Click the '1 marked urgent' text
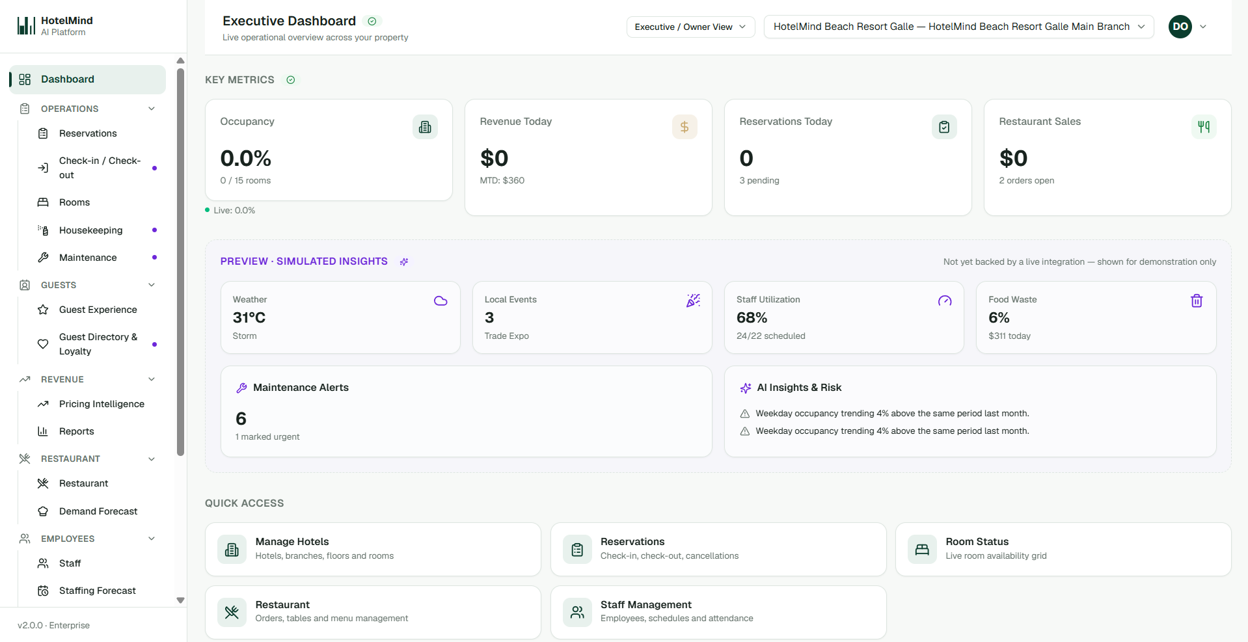Image resolution: width=1248 pixels, height=642 pixels. point(267,436)
